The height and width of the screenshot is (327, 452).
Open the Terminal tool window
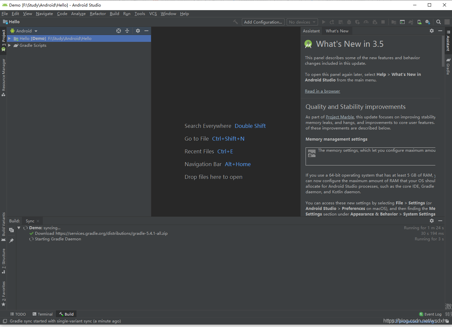[42, 314]
